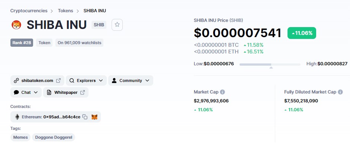Open the Community dropdown
The image size is (350, 148).
coord(131,80)
